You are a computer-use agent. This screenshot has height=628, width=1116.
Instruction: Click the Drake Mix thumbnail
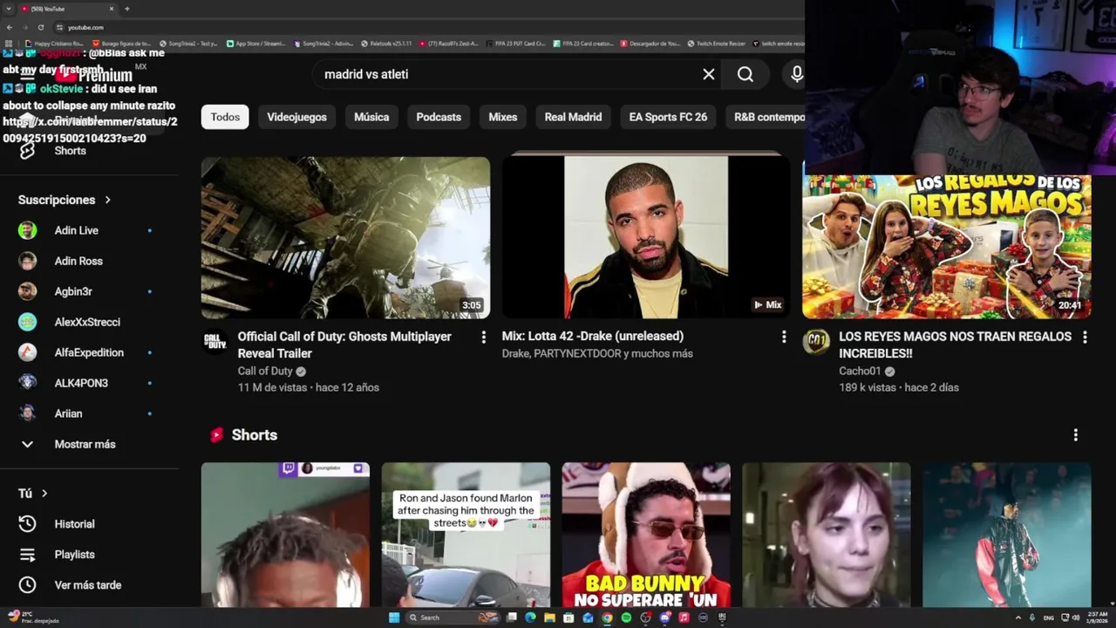[x=646, y=237]
